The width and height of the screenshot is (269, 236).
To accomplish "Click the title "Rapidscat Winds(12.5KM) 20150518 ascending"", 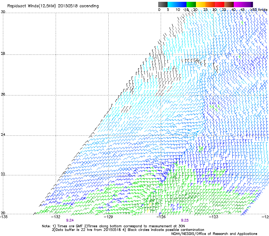I will pyautogui.click(x=53, y=6).
